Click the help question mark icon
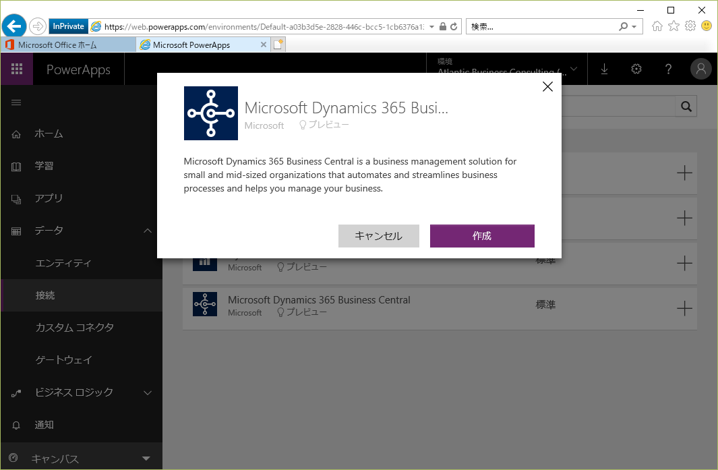This screenshot has height=470, width=718. pyautogui.click(x=668, y=69)
